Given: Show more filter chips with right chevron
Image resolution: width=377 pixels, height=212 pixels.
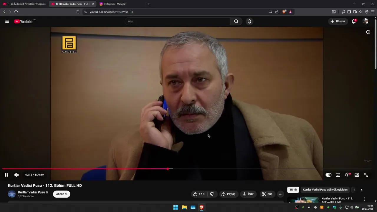Looking at the screenshot, I should pos(362,190).
